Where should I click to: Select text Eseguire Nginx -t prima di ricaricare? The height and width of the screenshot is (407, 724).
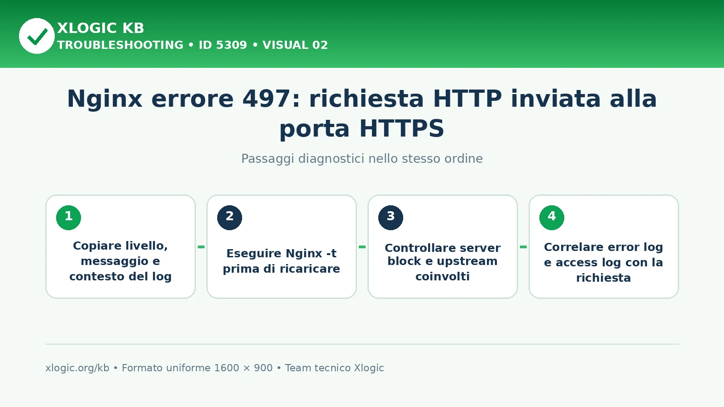tap(281, 261)
